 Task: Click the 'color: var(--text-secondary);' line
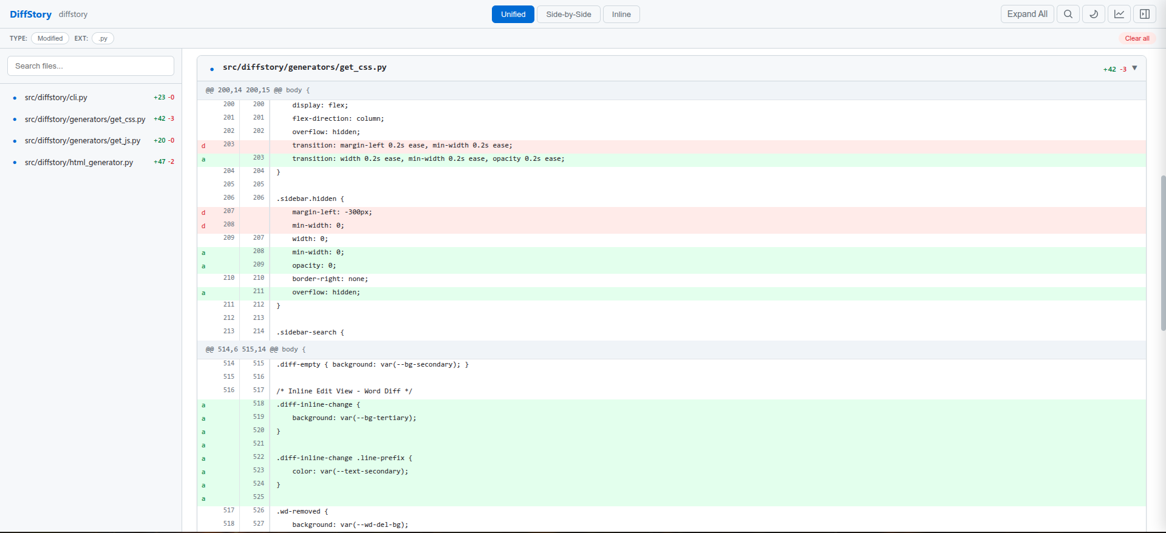[x=672, y=472]
